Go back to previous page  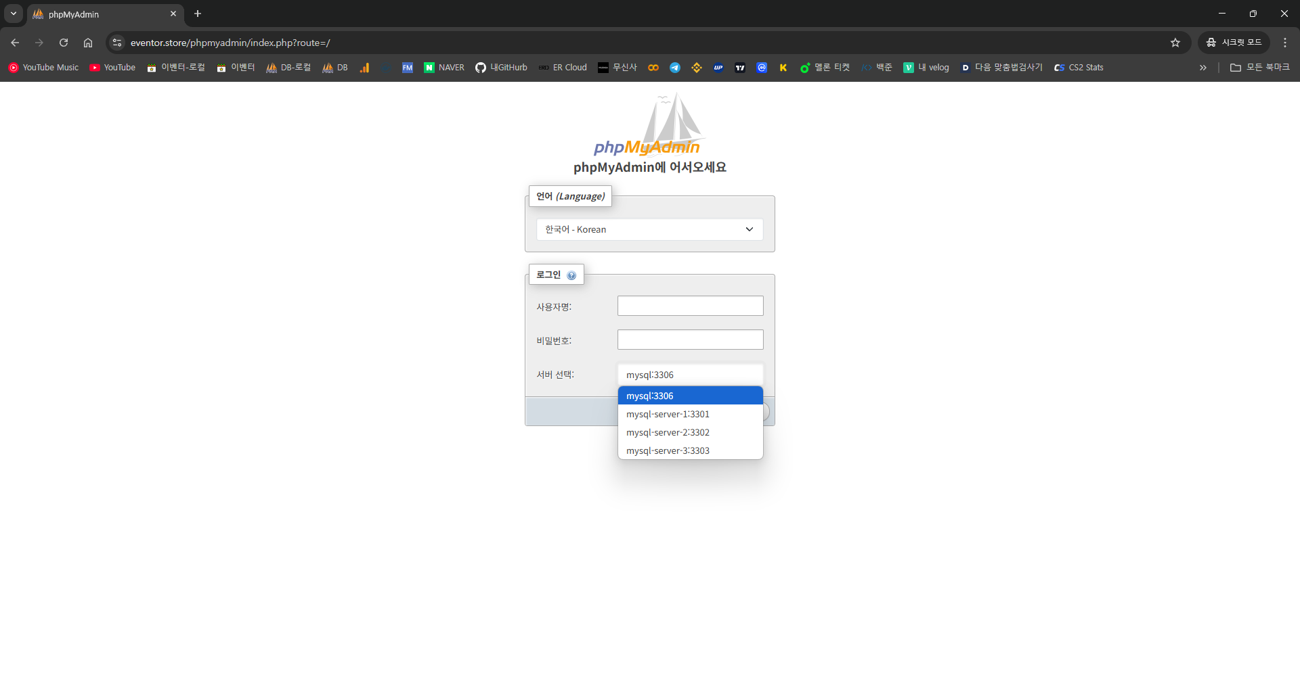[x=15, y=43]
